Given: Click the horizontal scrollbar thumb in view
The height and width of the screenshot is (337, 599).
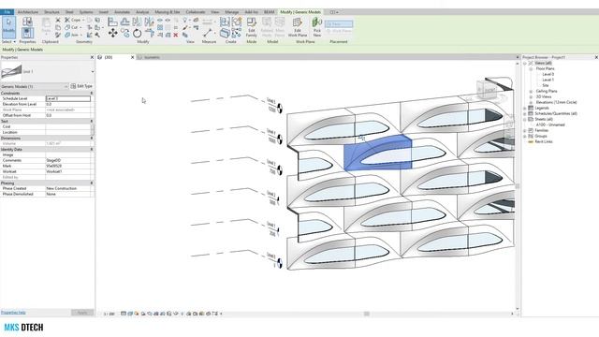Looking at the screenshot, I should pos(366,315).
